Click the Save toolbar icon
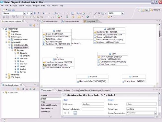 point(9,10)
